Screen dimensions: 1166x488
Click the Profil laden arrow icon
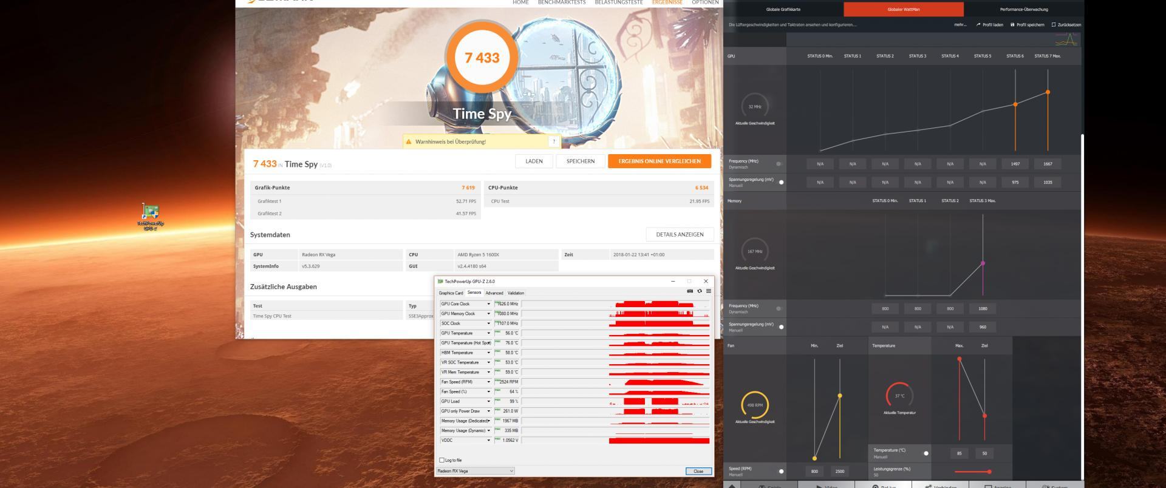[979, 25]
